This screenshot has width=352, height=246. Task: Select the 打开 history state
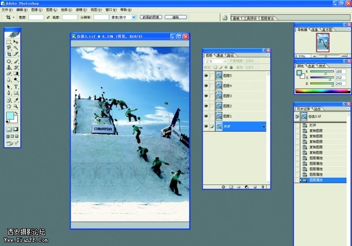point(313,126)
